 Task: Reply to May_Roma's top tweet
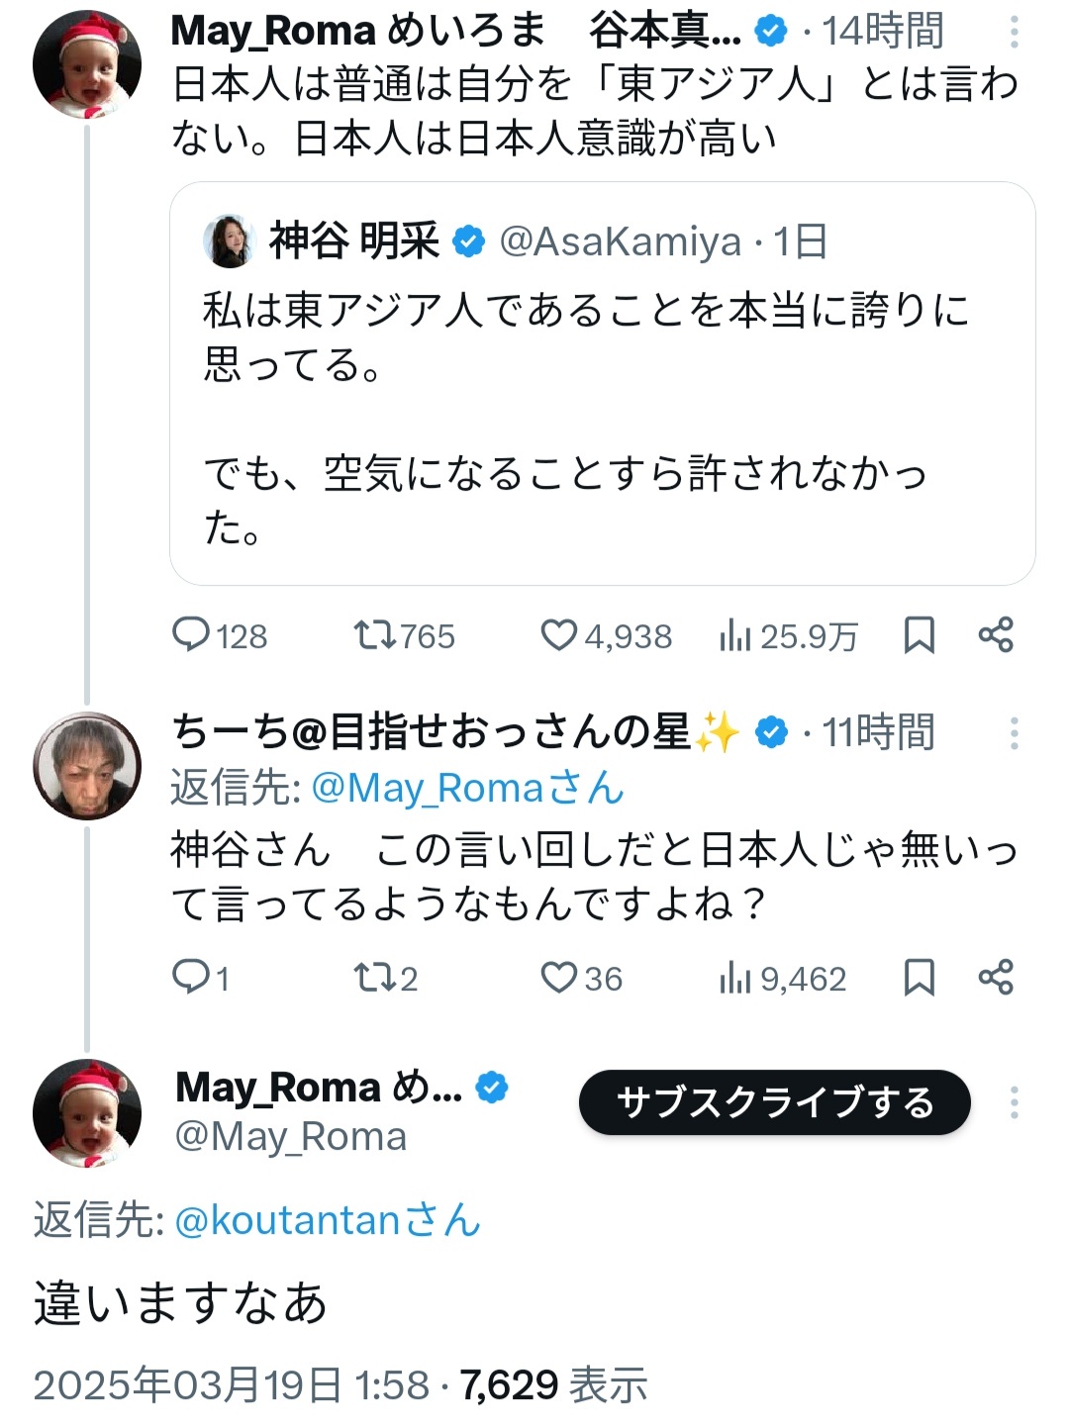191,634
